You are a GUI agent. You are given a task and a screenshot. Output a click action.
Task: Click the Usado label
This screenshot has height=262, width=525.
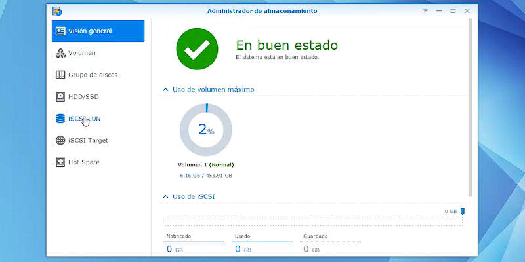click(x=243, y=236)
